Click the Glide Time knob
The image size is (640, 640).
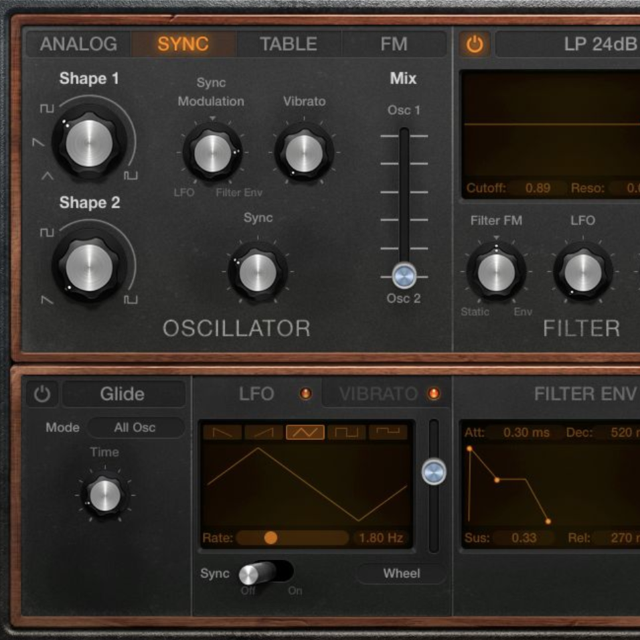104,495
